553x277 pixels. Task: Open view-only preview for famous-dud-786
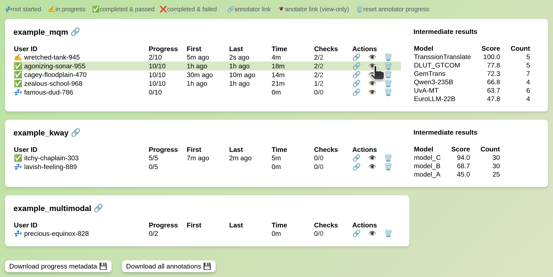pos(372,92)
